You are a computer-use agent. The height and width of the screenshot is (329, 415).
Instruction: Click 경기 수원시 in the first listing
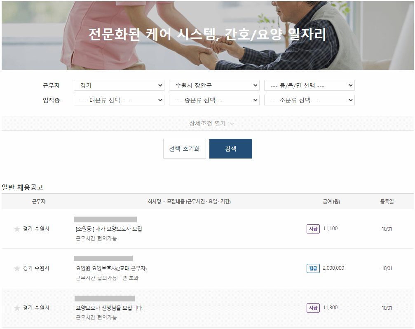click(36, 229)
